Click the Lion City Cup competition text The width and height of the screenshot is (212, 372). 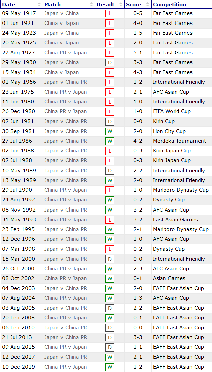[169, 131]
